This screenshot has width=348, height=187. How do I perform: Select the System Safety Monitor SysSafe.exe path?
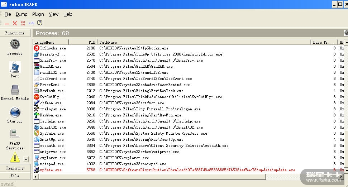[x=153, y=133]
